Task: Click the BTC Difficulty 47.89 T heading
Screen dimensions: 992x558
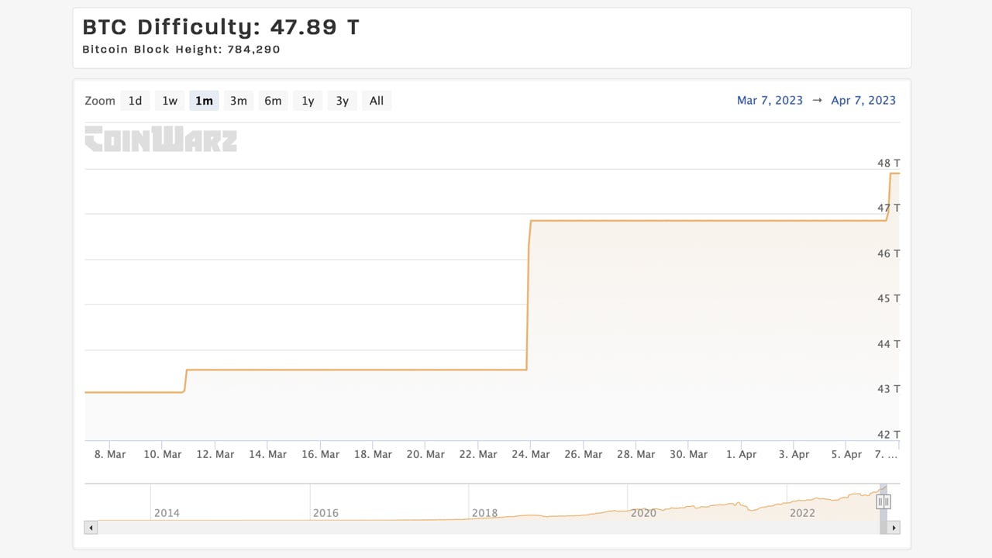Action: coord(221,27)
